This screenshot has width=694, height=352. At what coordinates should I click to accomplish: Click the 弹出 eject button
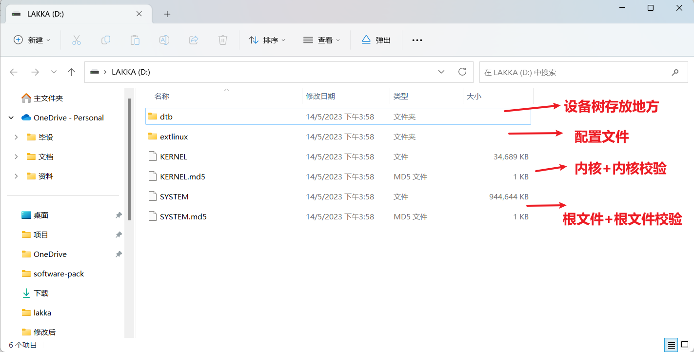click(376, 40)
